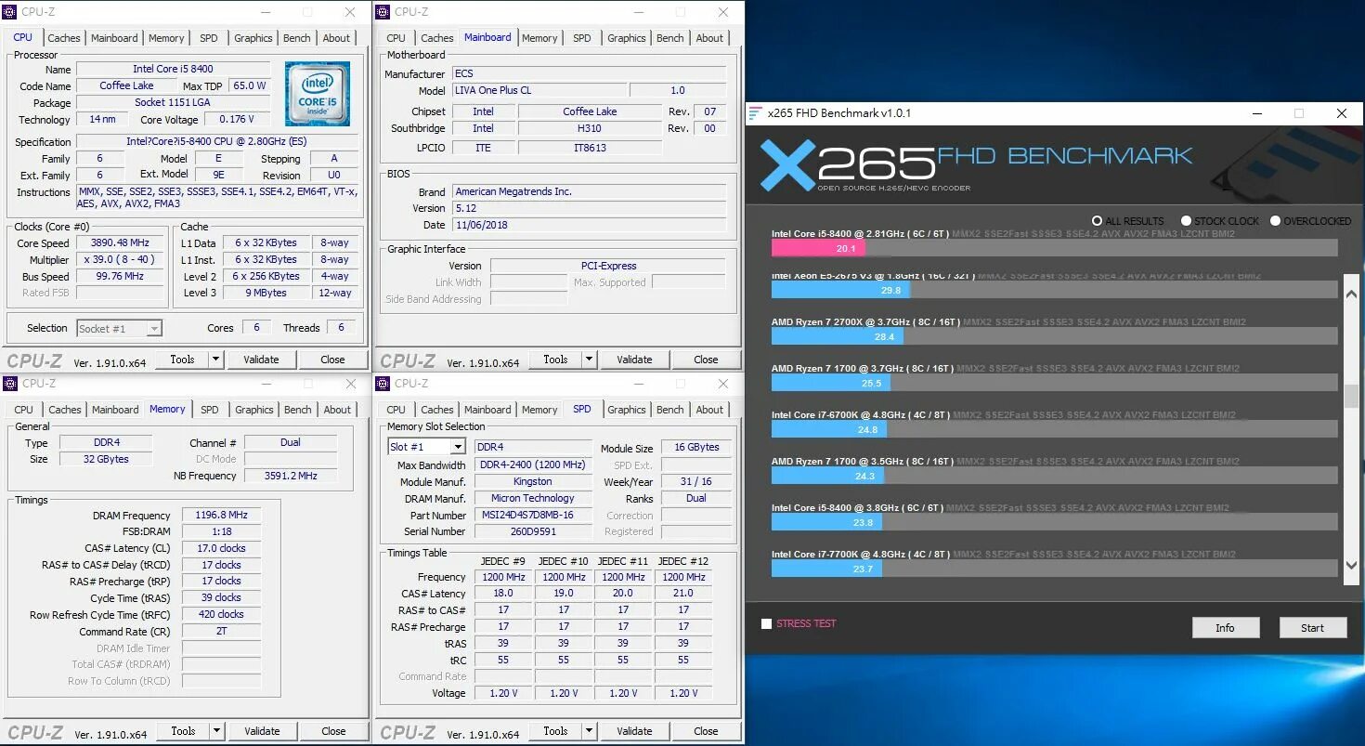Select the STOCK CLOCK radio button
The height and width of the screenshot is (746, 1365).
coord(1186,221)
